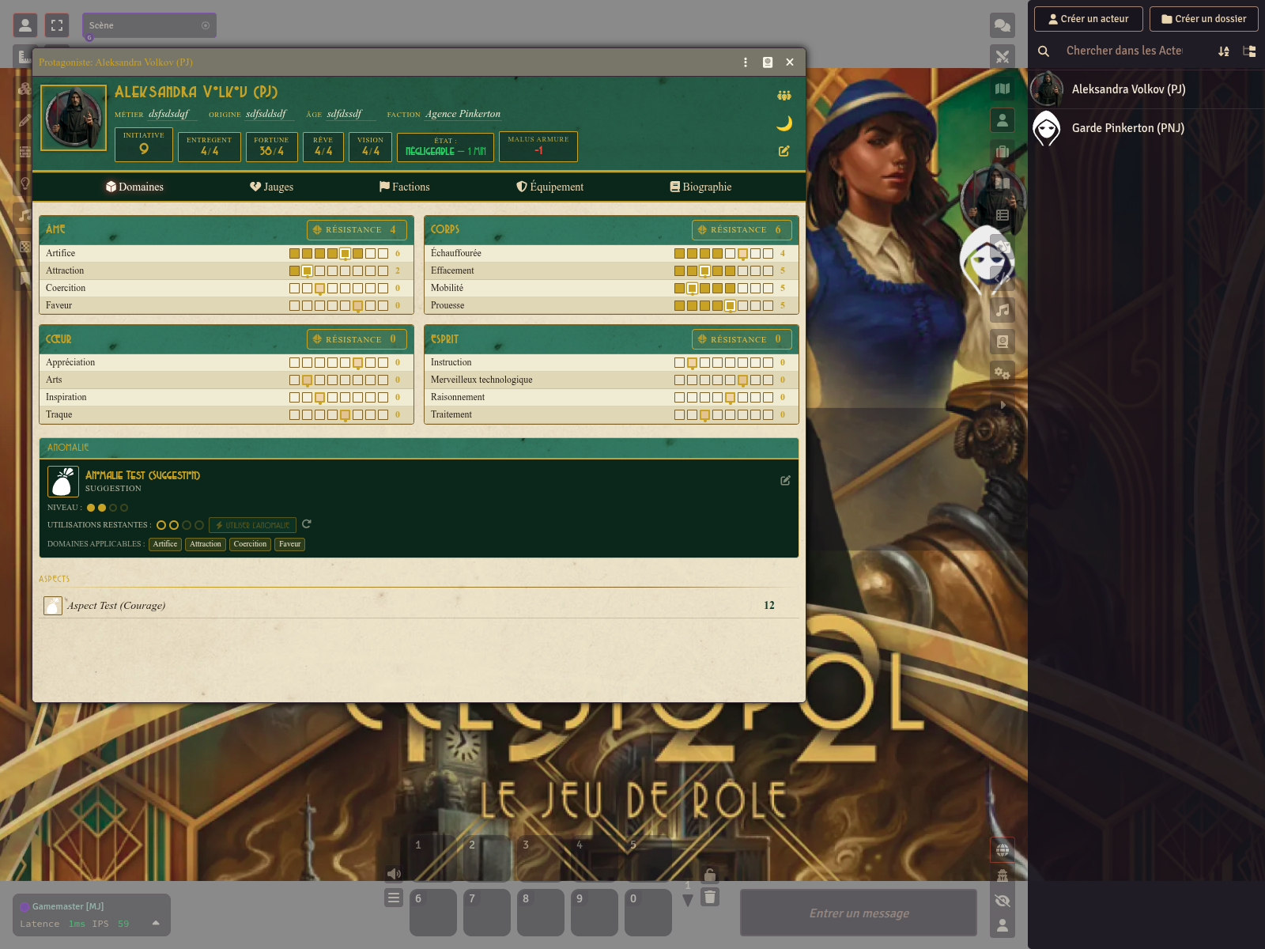1265x949 pixels.
Task: Sort actors alphabetically
Action: (1224, 51)
